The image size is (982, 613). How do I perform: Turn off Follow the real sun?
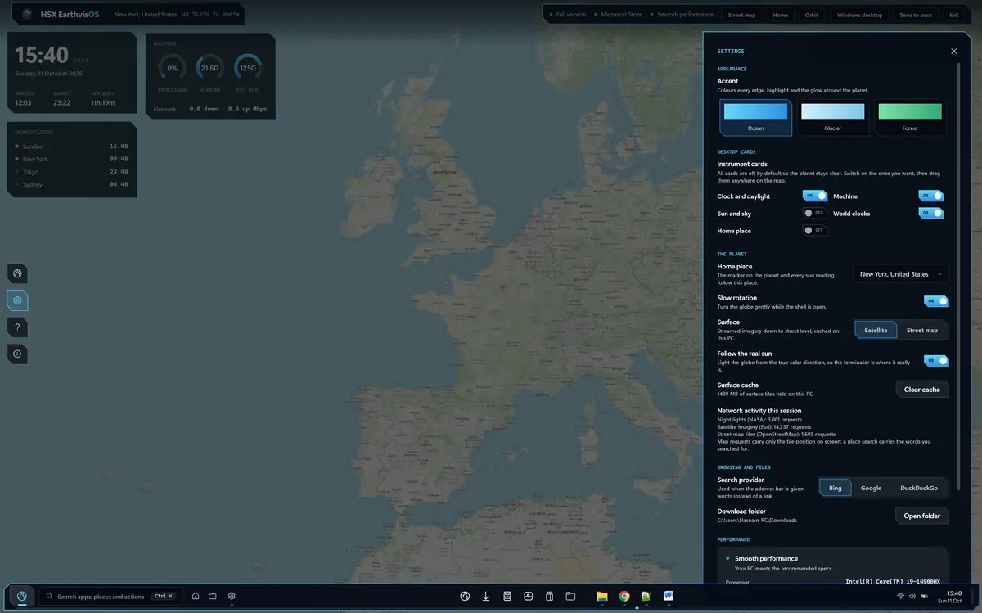point(936,360)
